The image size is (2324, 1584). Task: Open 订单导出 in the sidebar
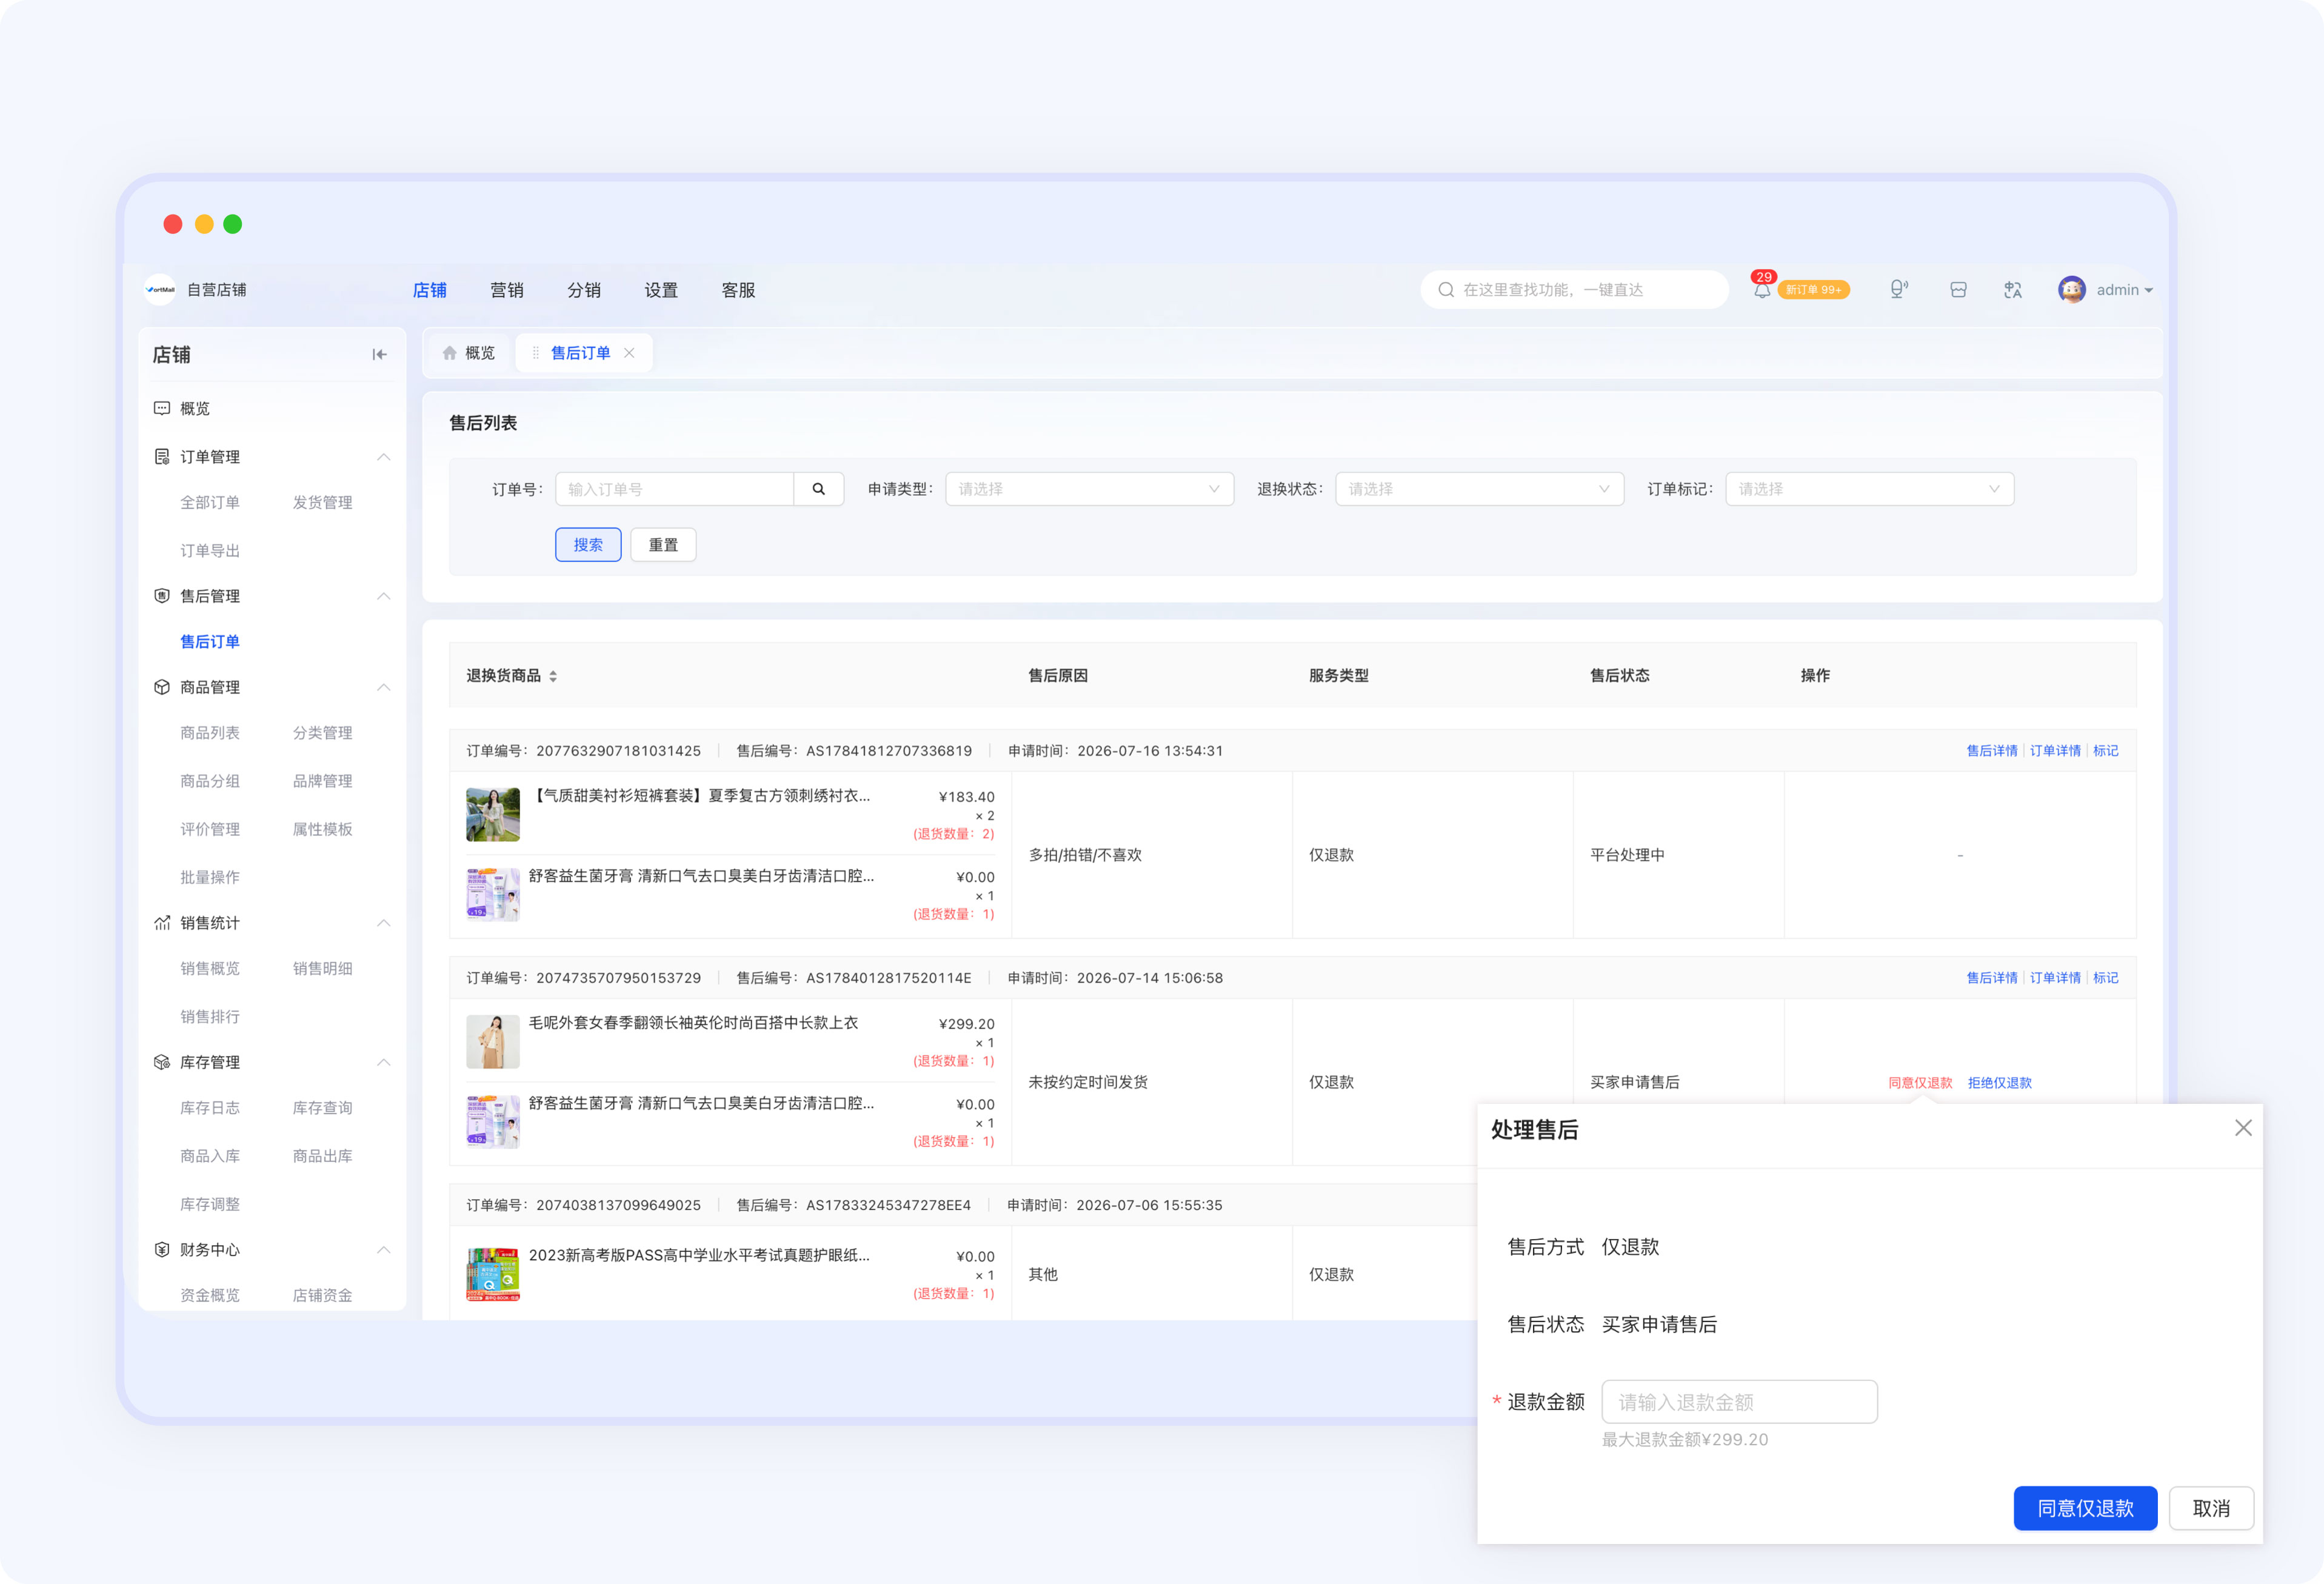tap(210, 551)
